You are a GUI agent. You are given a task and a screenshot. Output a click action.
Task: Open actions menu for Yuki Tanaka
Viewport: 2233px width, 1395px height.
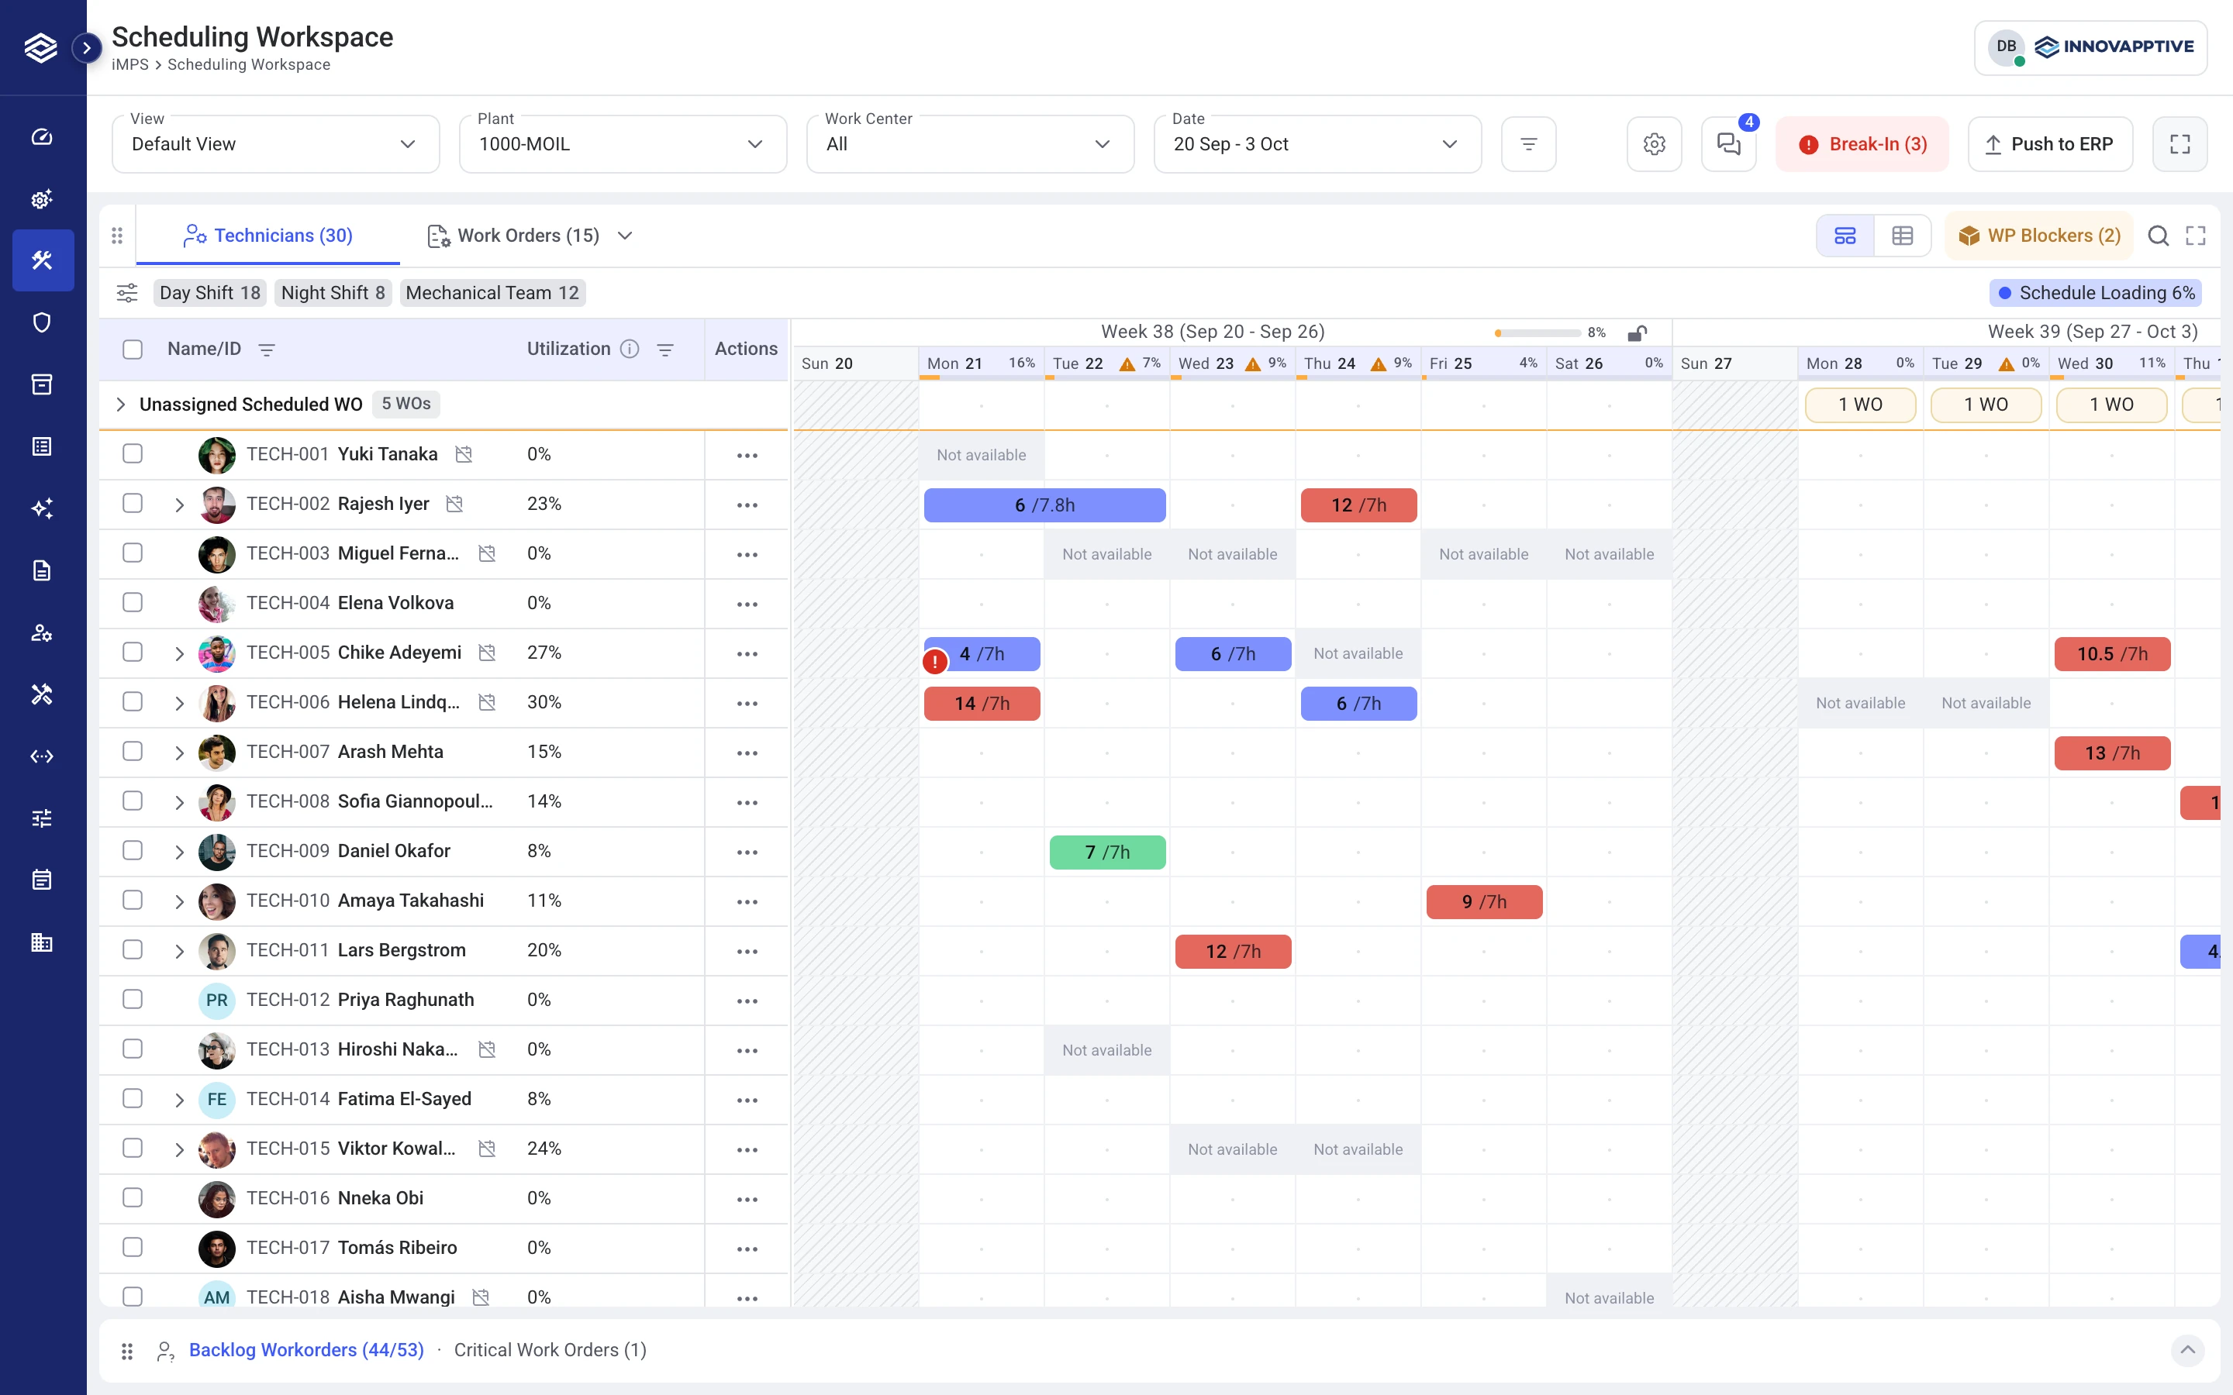(747, 456)
